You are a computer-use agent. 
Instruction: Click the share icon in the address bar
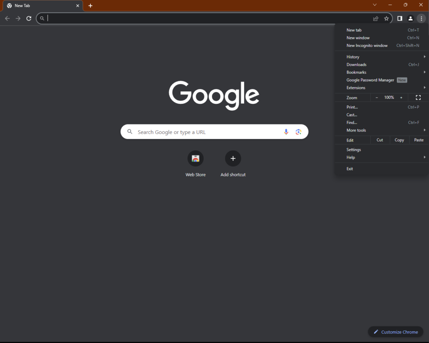375,18
